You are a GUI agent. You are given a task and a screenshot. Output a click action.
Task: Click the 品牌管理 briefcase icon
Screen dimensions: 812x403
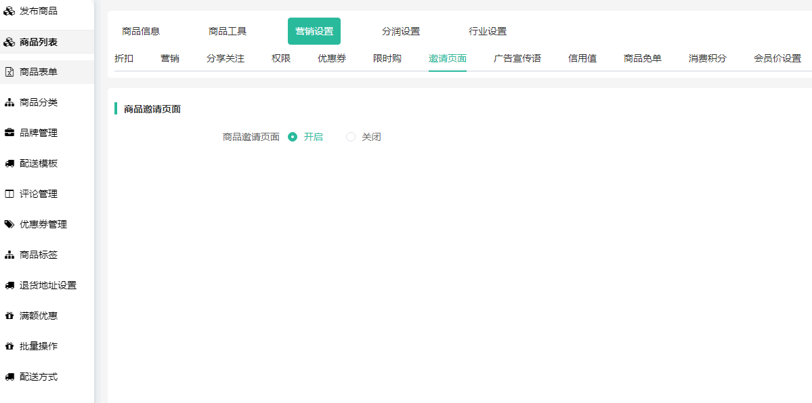click(x=9, y=133)
